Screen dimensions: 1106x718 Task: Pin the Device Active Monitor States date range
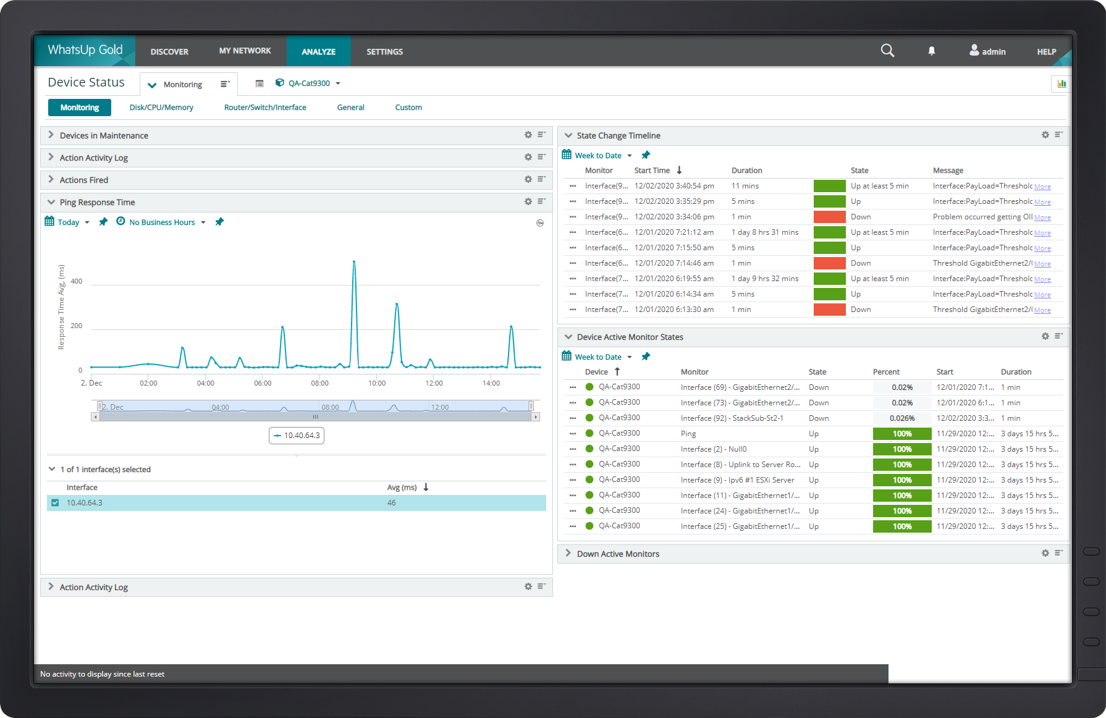coord(646,357)
